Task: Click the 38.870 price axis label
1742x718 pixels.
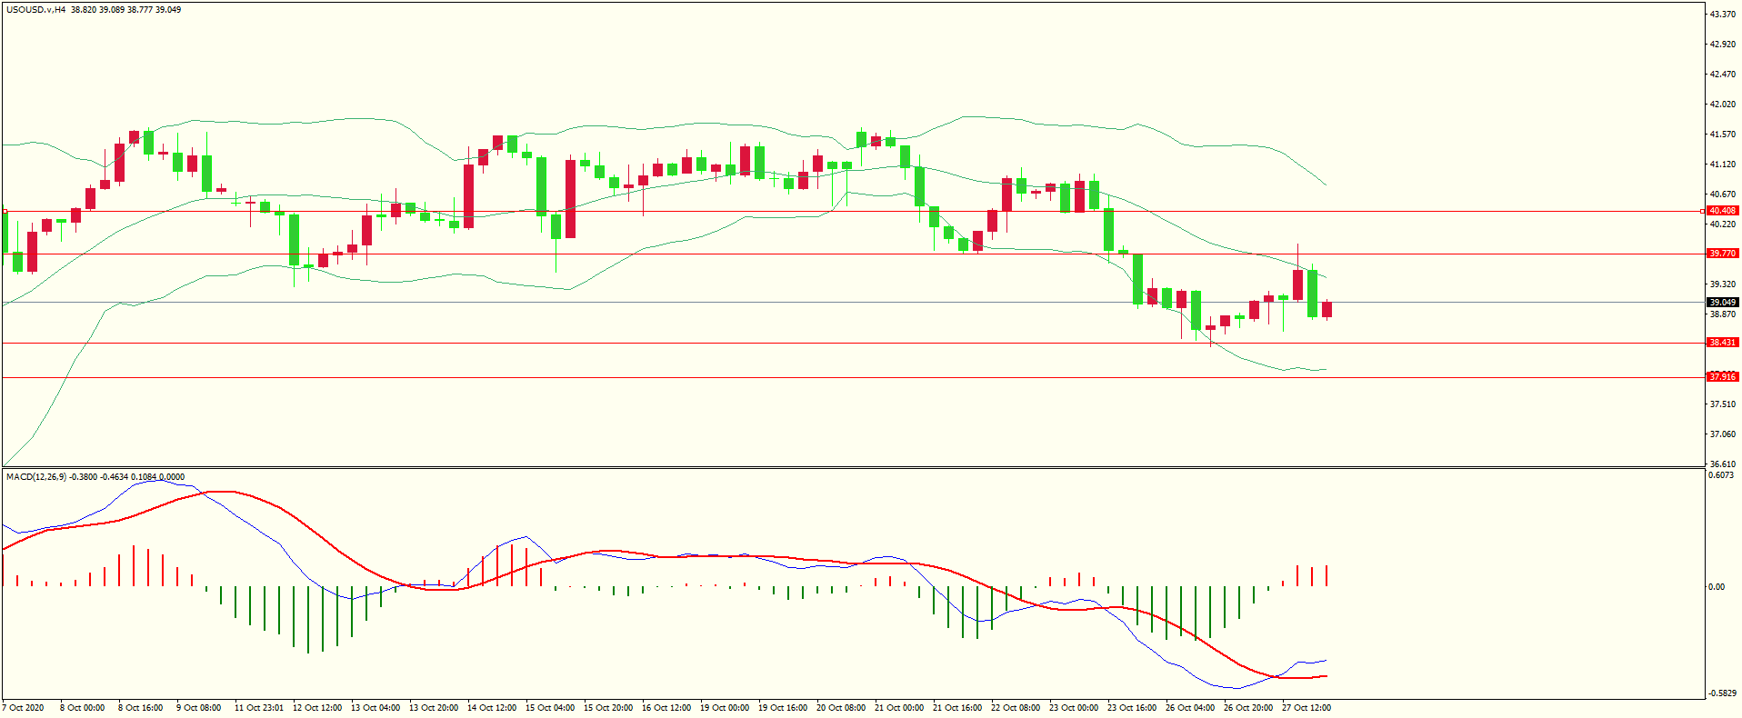Action: (x=1723, y=314)
